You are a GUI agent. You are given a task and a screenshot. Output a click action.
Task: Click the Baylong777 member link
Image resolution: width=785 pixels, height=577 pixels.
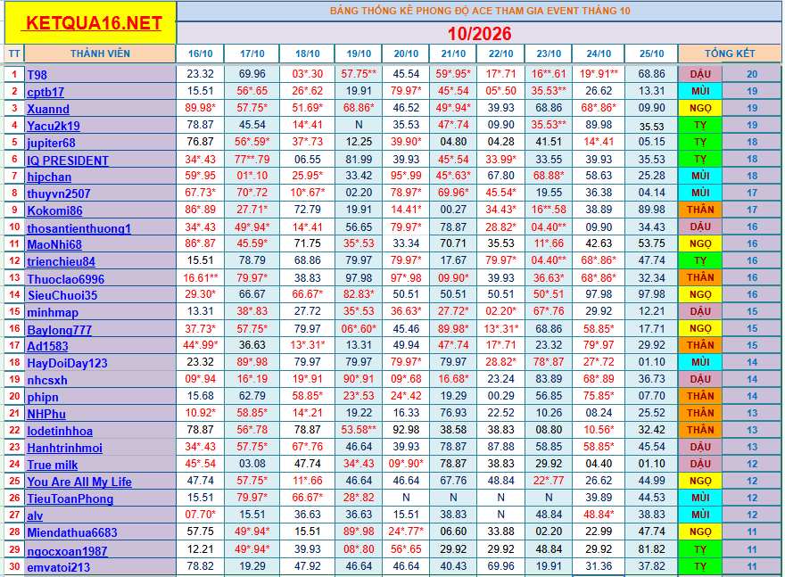[x=59, y=330]
